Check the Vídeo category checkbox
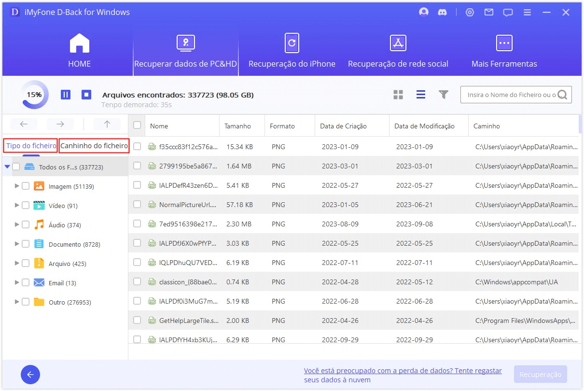Screen dimensions: 584x391 pos(26,206)
